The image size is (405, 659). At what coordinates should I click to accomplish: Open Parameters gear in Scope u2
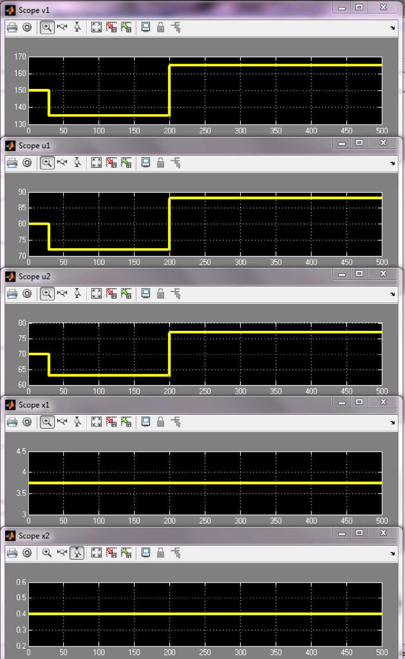coord(27,294)
